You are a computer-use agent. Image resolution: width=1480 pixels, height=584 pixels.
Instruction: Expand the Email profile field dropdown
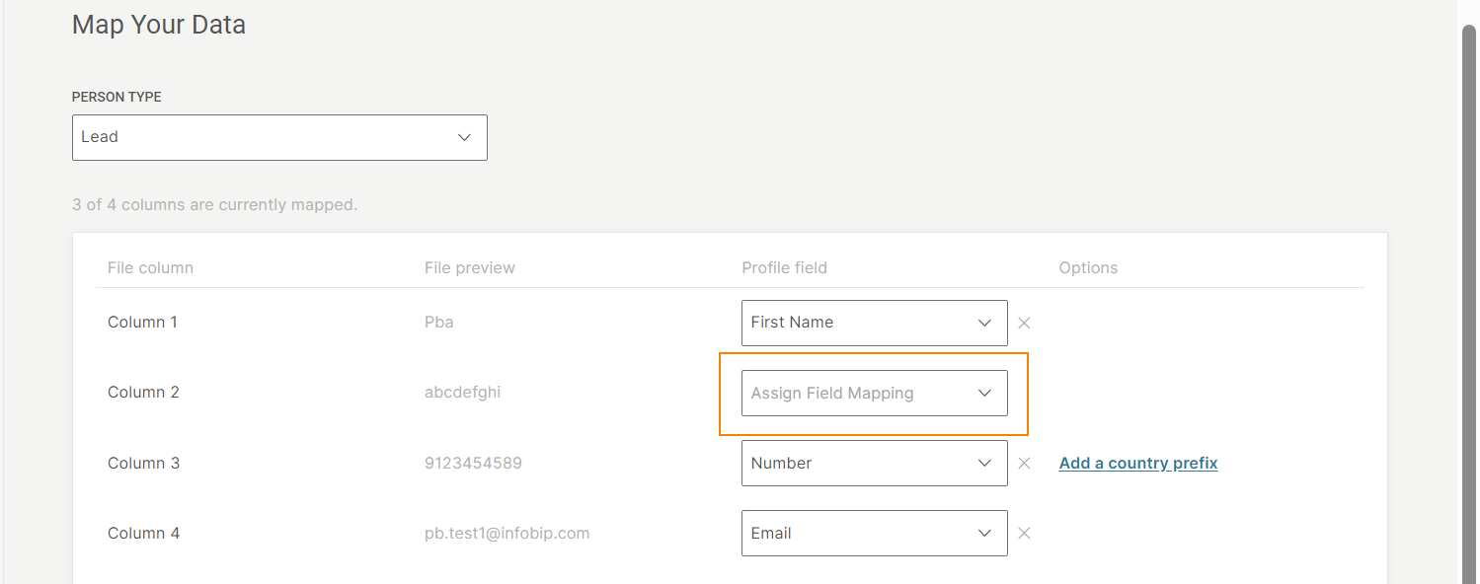click(873, 534)
